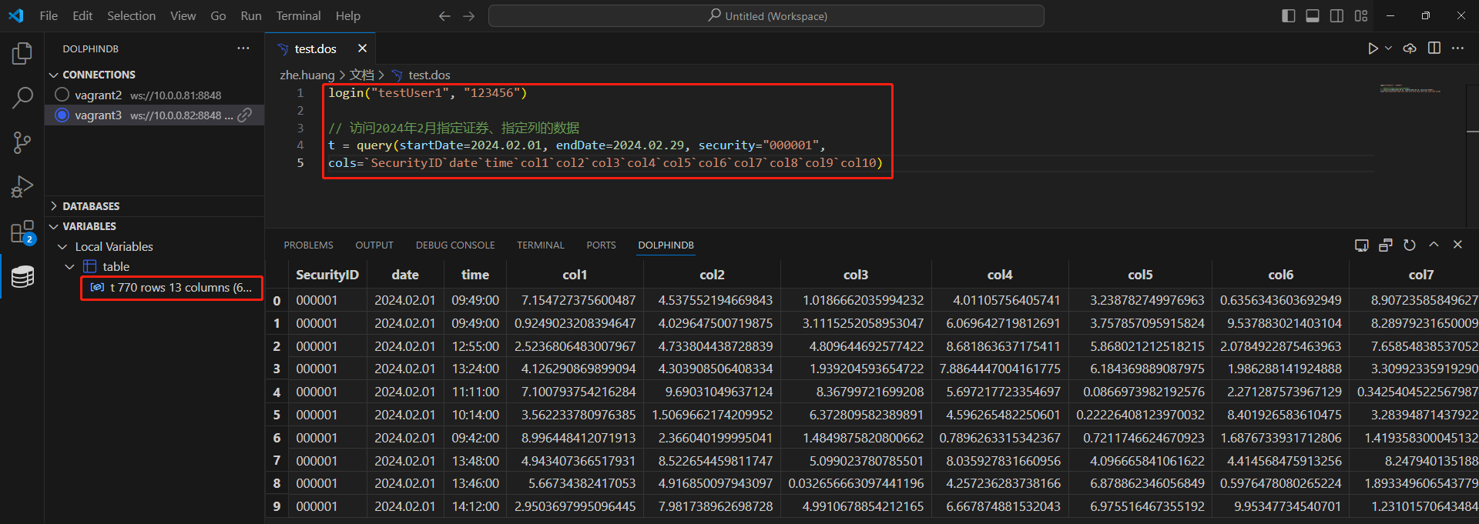1479x524 pixels.
Task: Open Extensions view with badge
Action: click(x=22, y=232)
